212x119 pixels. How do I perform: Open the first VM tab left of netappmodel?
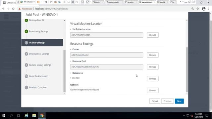pos(98,2)
